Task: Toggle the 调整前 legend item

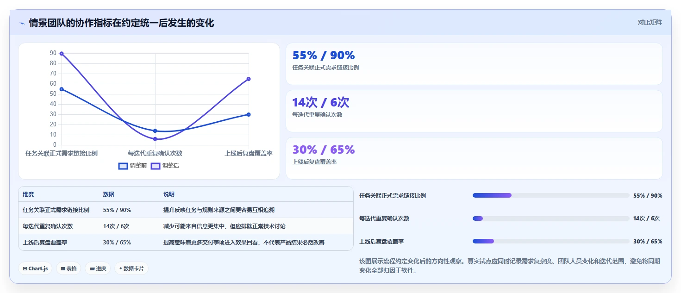Action: tap(133, 166)
